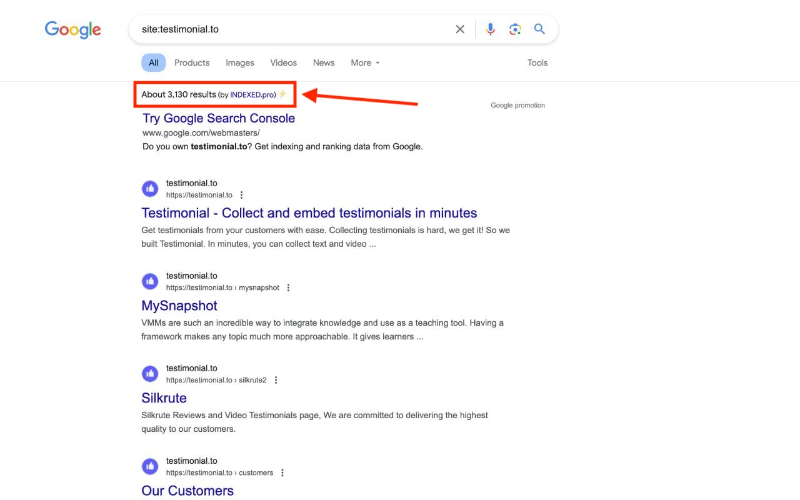Viewport: 800px width, 500px height.
Task: Clear the search query with X icon
Action: (460, 29)
